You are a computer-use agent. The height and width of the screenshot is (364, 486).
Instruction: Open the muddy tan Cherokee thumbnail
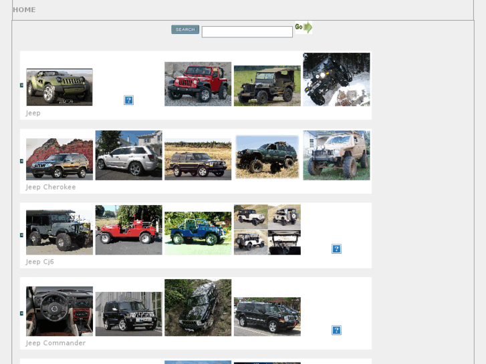click(336, 155)
